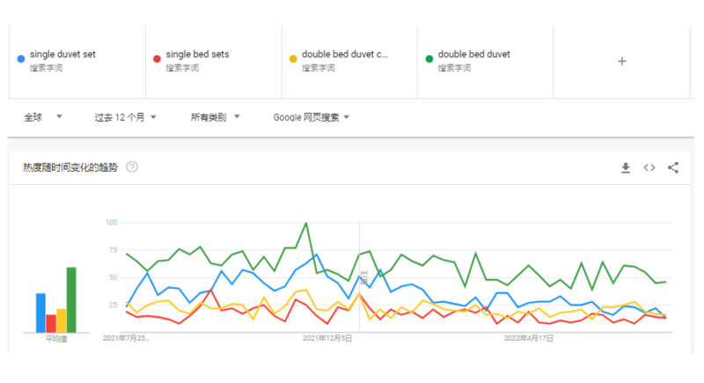The image size is (704, 383).
Task: Click the blue average bar in 平均值
Action: click(40, 313)
